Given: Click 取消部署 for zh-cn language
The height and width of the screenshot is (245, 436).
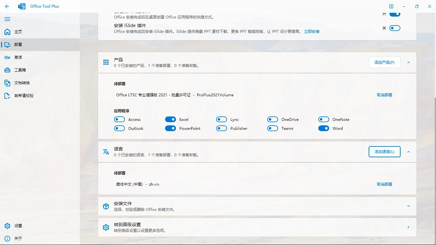Looking at the screenshot, I should tap(385, 184).
